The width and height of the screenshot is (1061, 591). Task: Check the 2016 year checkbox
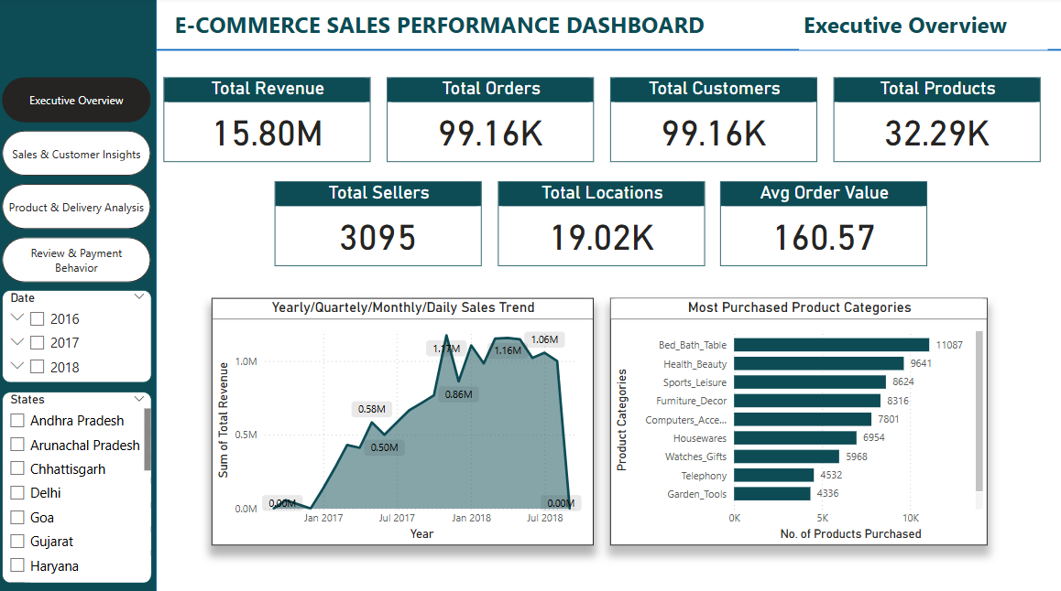37,317
